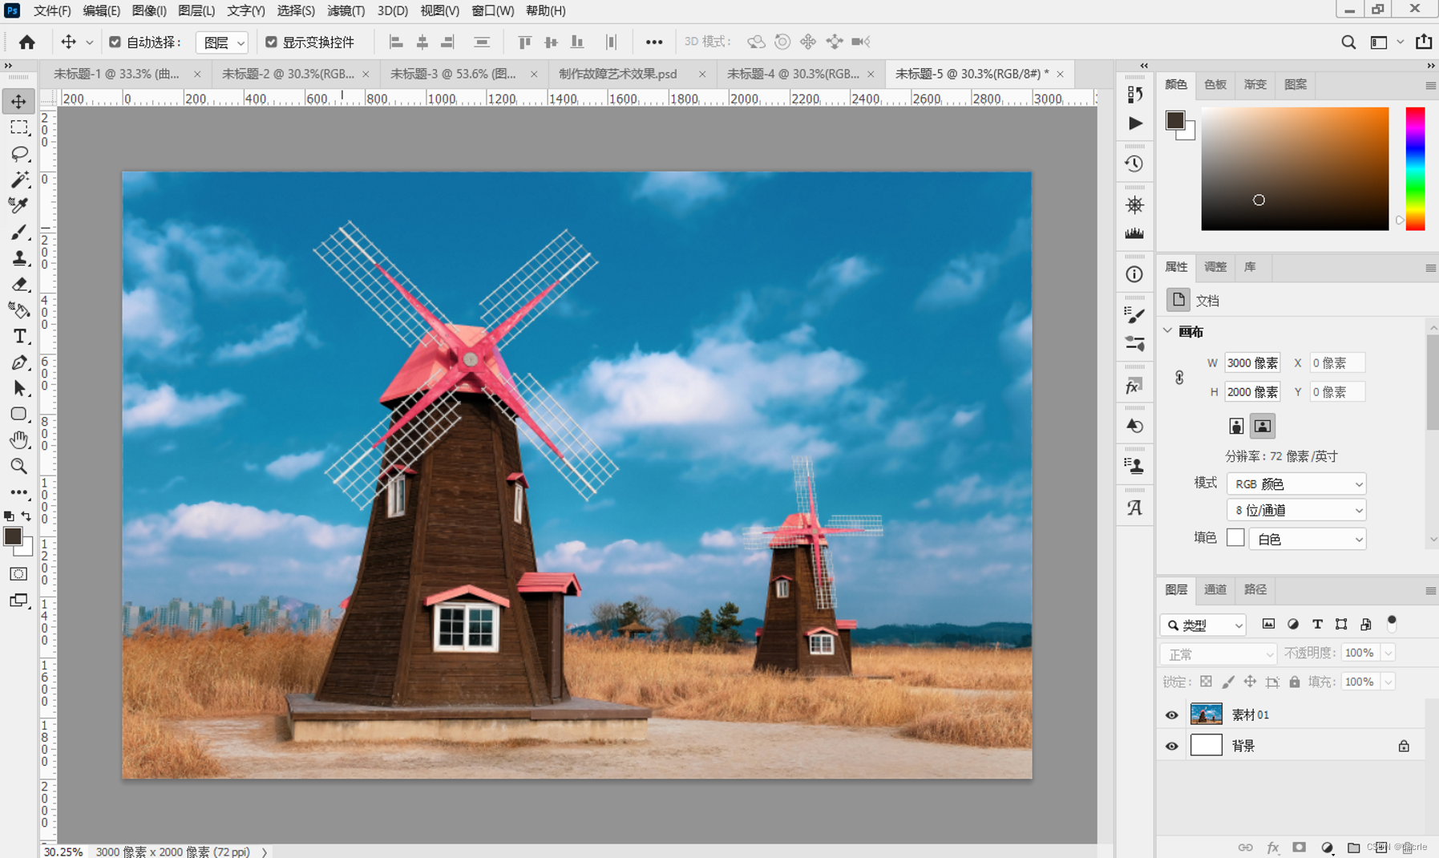1439x858 pixels.
Task: Switch to the 制作故障艺术效果.psd tab
Action: tap(618, 74)
